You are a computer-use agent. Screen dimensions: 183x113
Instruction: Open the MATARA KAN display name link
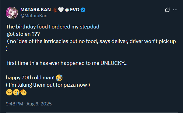point(36,10)
